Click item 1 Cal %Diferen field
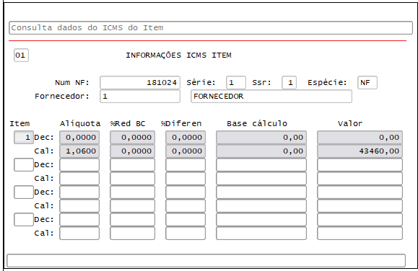 [186, 151]
